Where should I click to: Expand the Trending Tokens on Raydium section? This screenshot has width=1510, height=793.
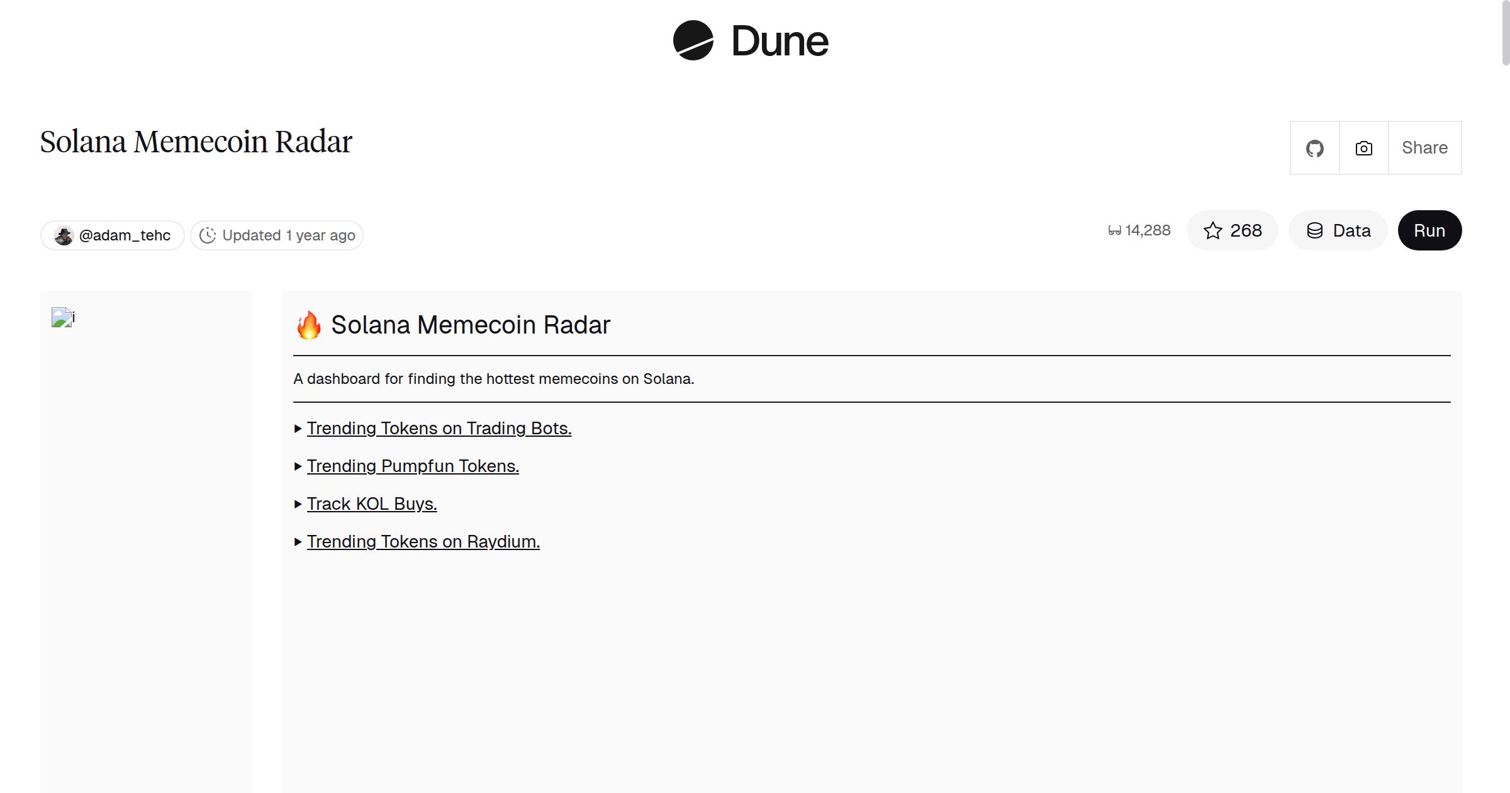point(297,541)
